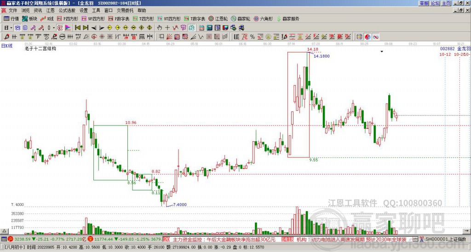This screenshot has height=252, width=471.
Task: Open the 9T四方形 tool
Action: tap(169, 18)
